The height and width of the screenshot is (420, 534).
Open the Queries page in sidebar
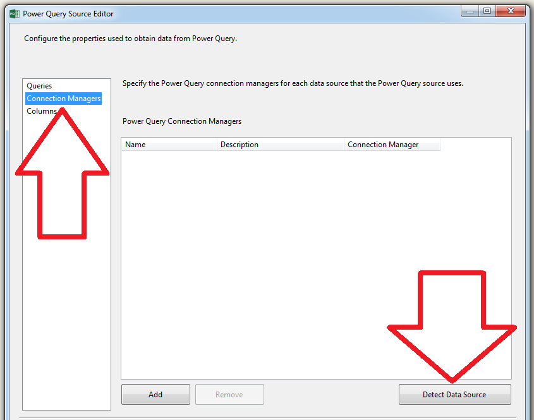(x=39, y=86)
